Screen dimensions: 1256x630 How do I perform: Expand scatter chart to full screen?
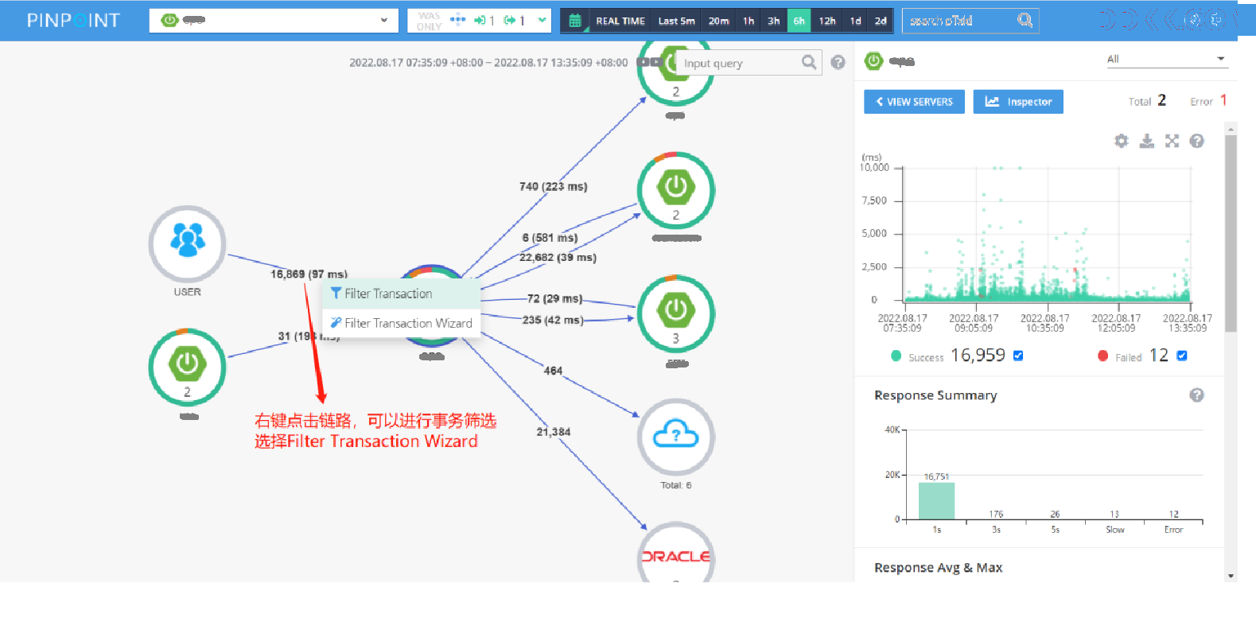click(x=1172, y=141)
